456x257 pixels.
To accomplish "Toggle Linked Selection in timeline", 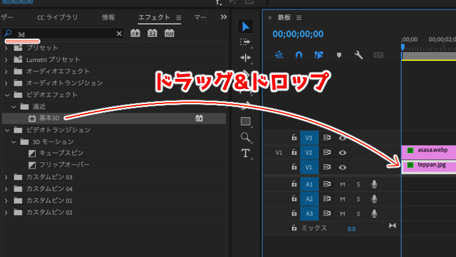I will coord(319,55).
